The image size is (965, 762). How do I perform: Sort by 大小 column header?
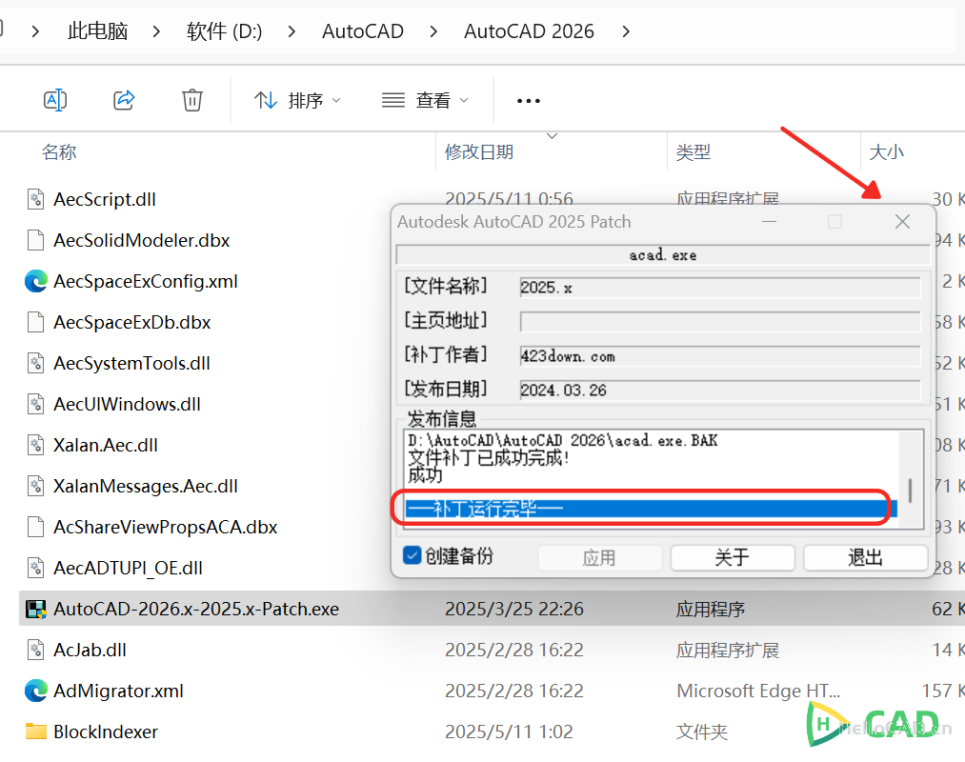click(x=886, y=152)
